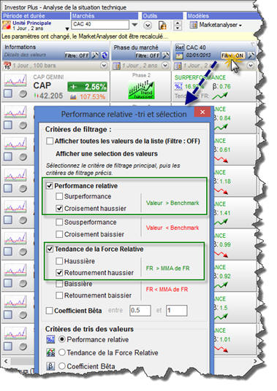Enable the Surperformance checkbox

point(59,196)
